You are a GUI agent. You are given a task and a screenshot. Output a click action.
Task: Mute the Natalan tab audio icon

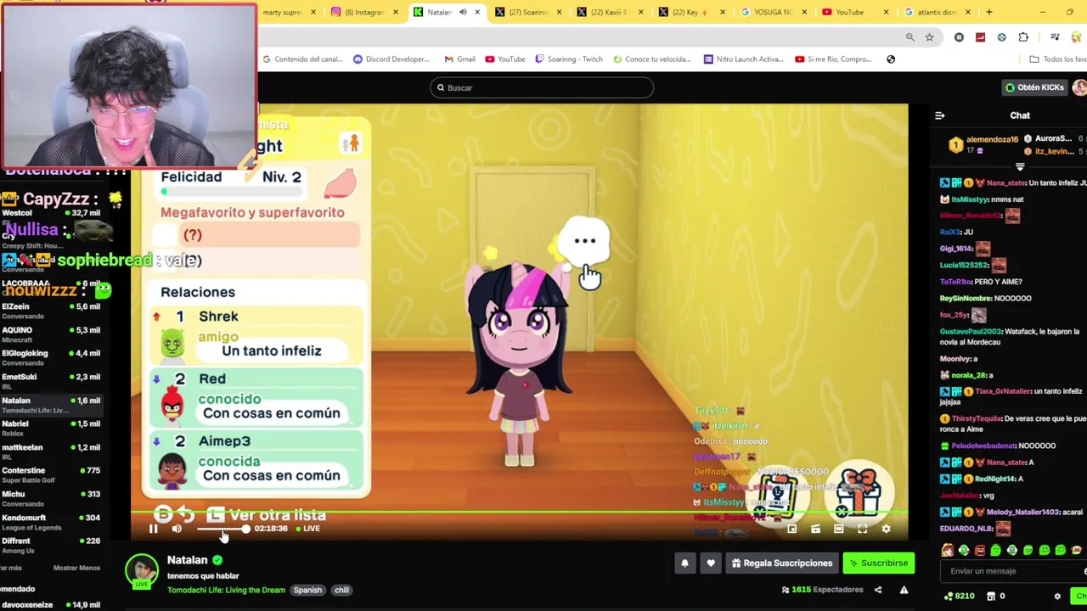(463, 12)
